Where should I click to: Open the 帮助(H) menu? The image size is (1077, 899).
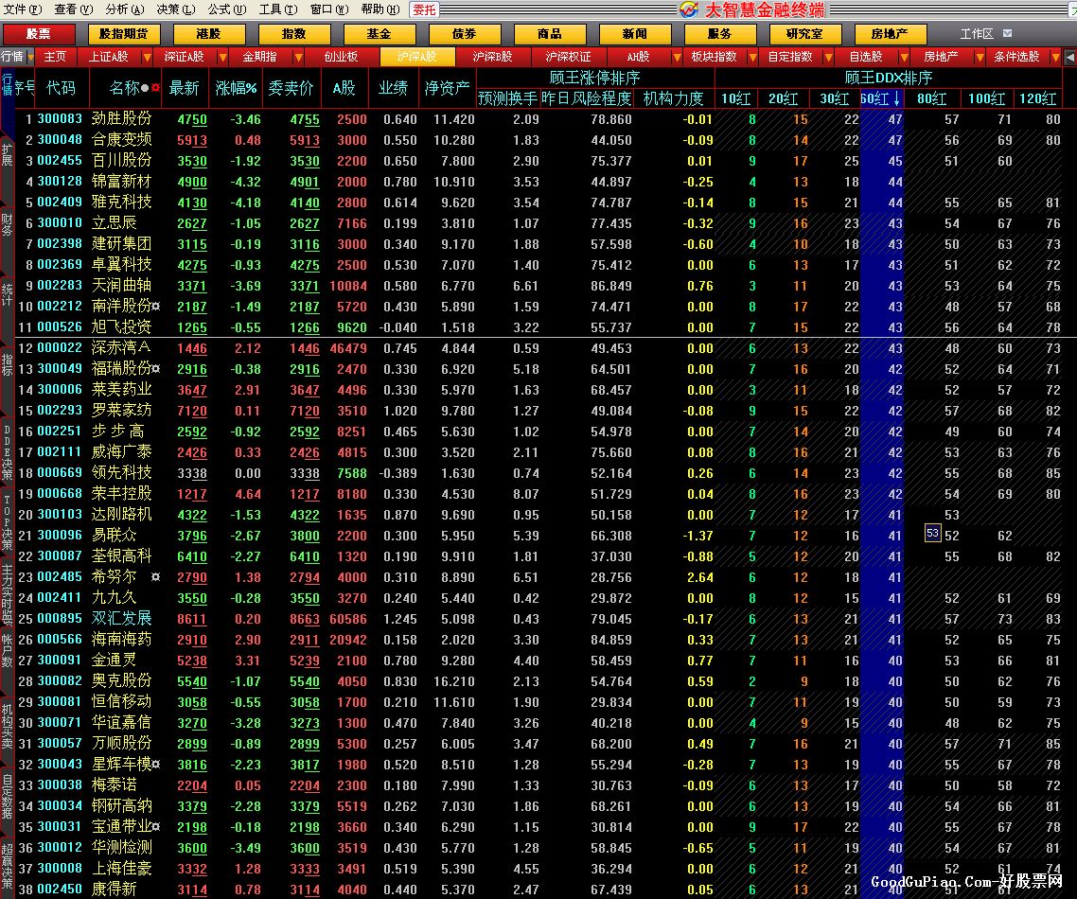tap(380, 9)
